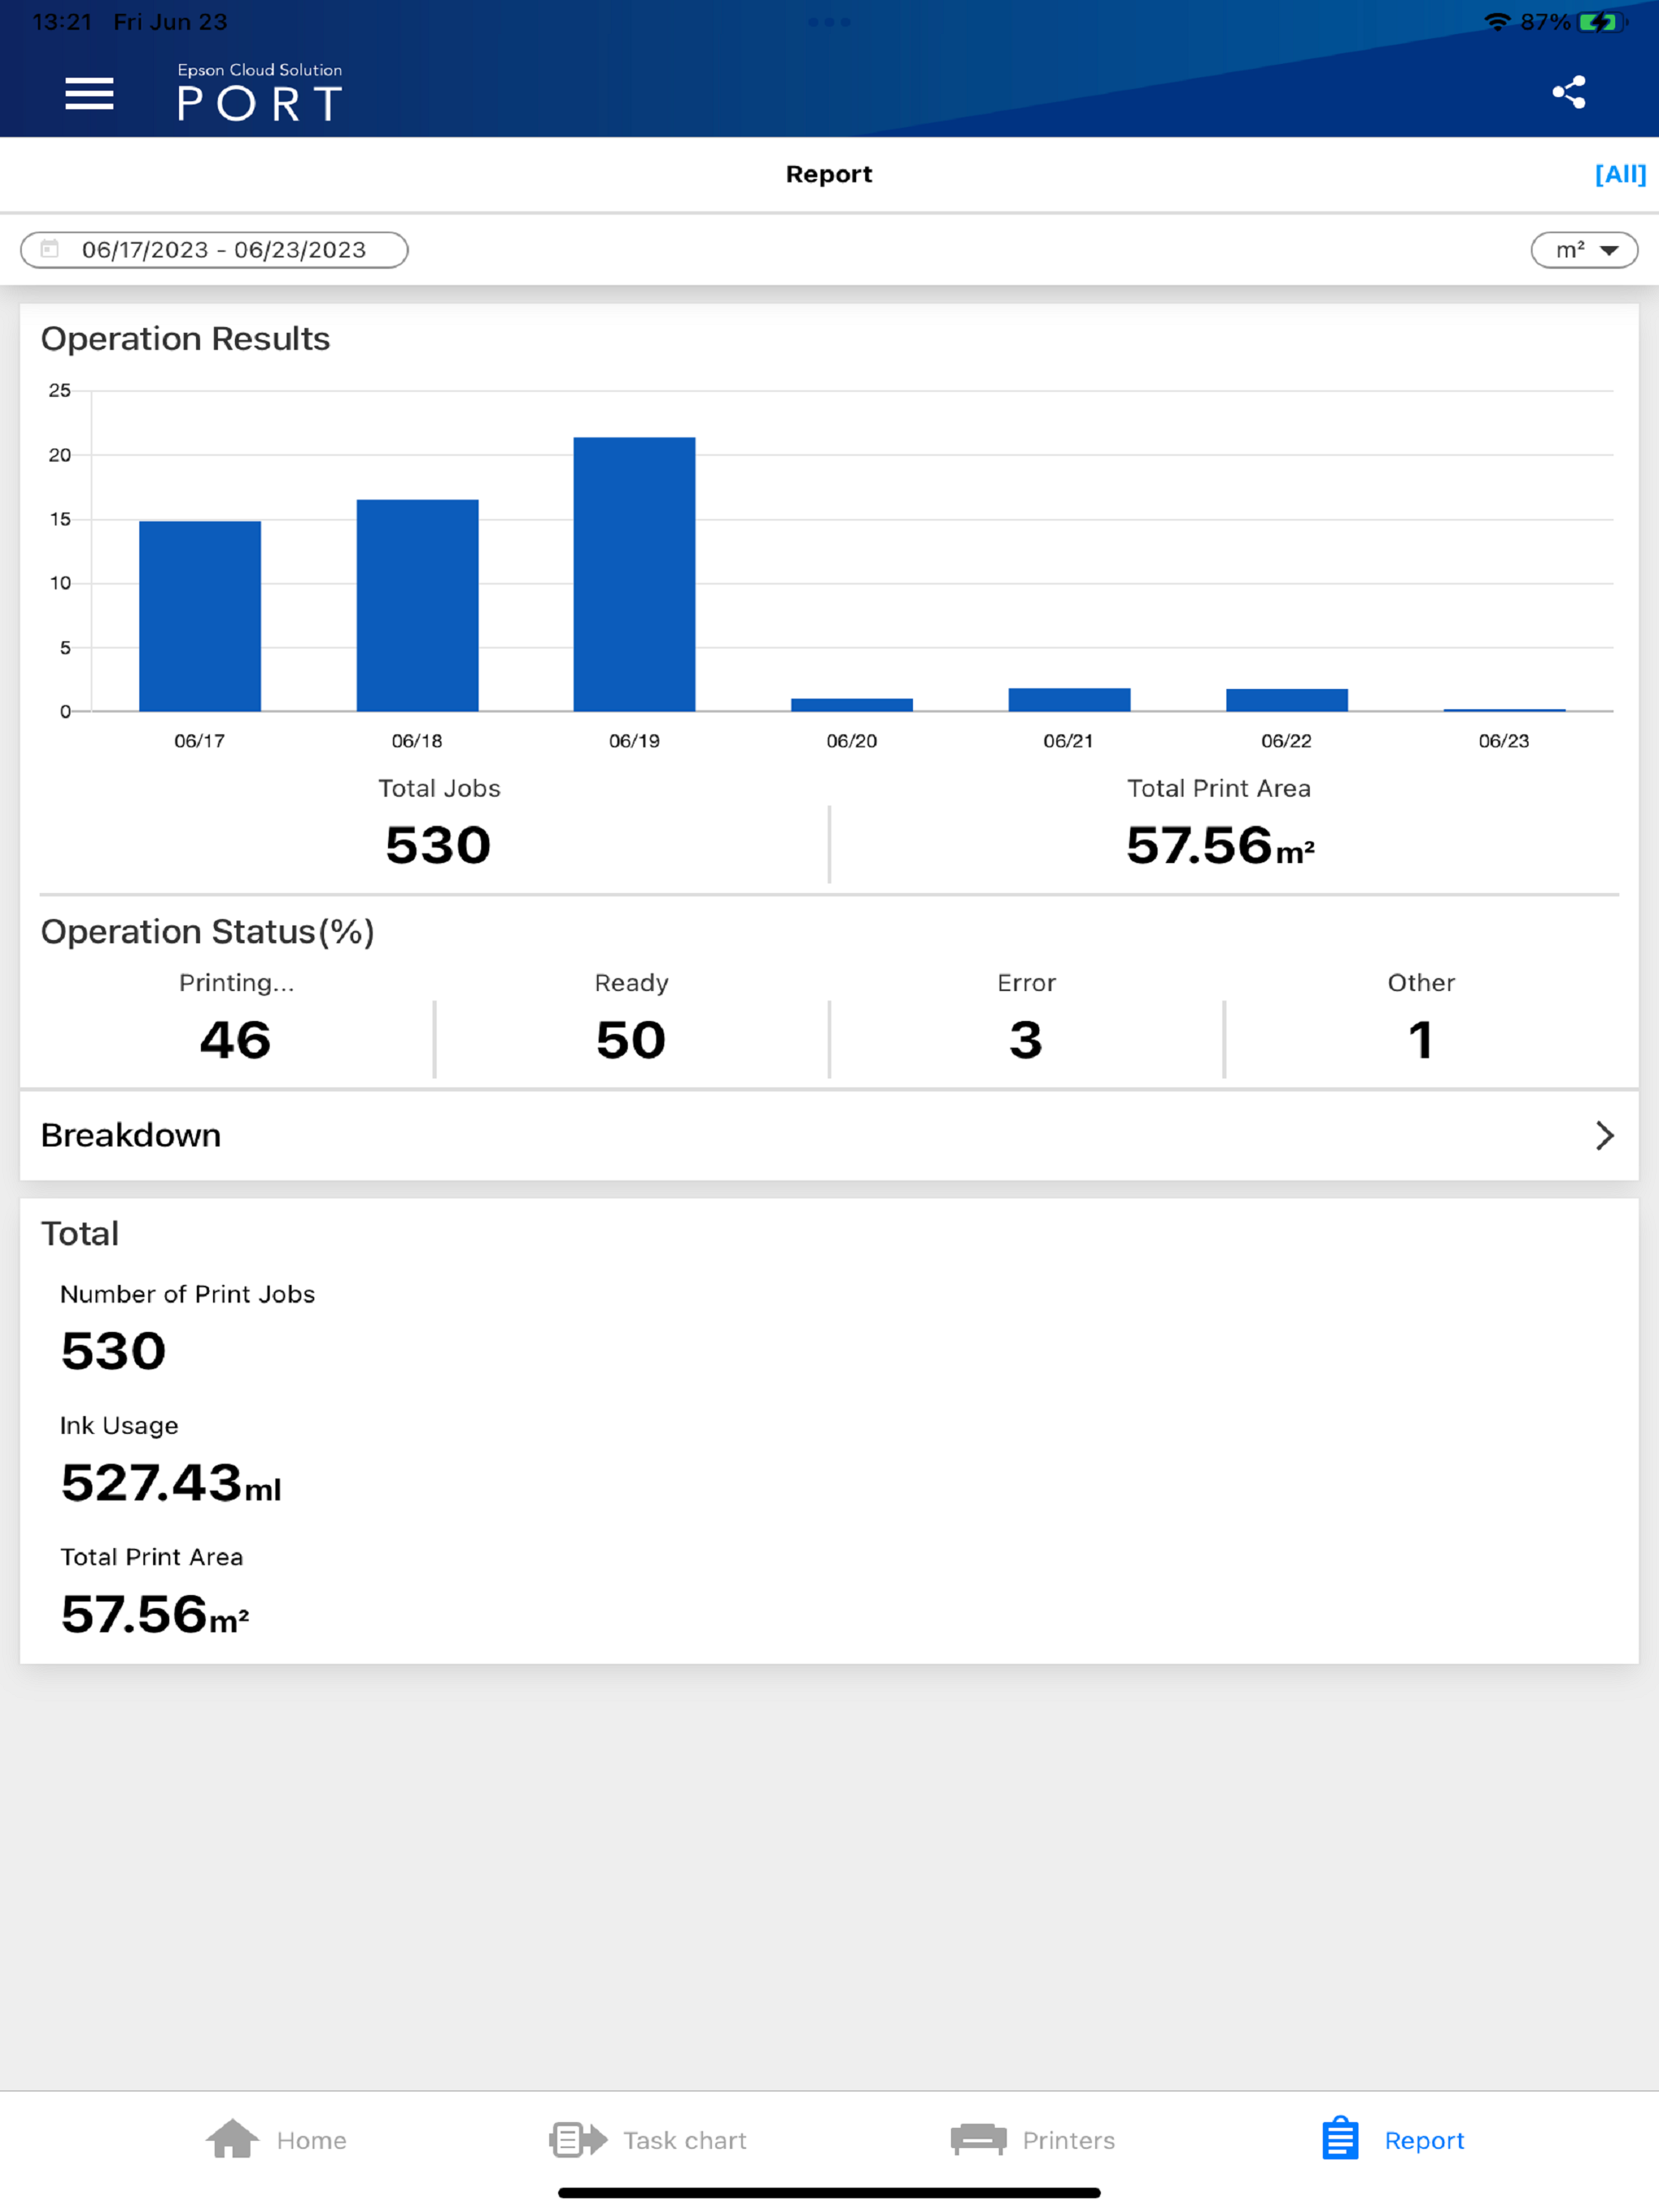Open the Breakdown row
This screenshot has width=1659, height=2212.
(130, 1135)
